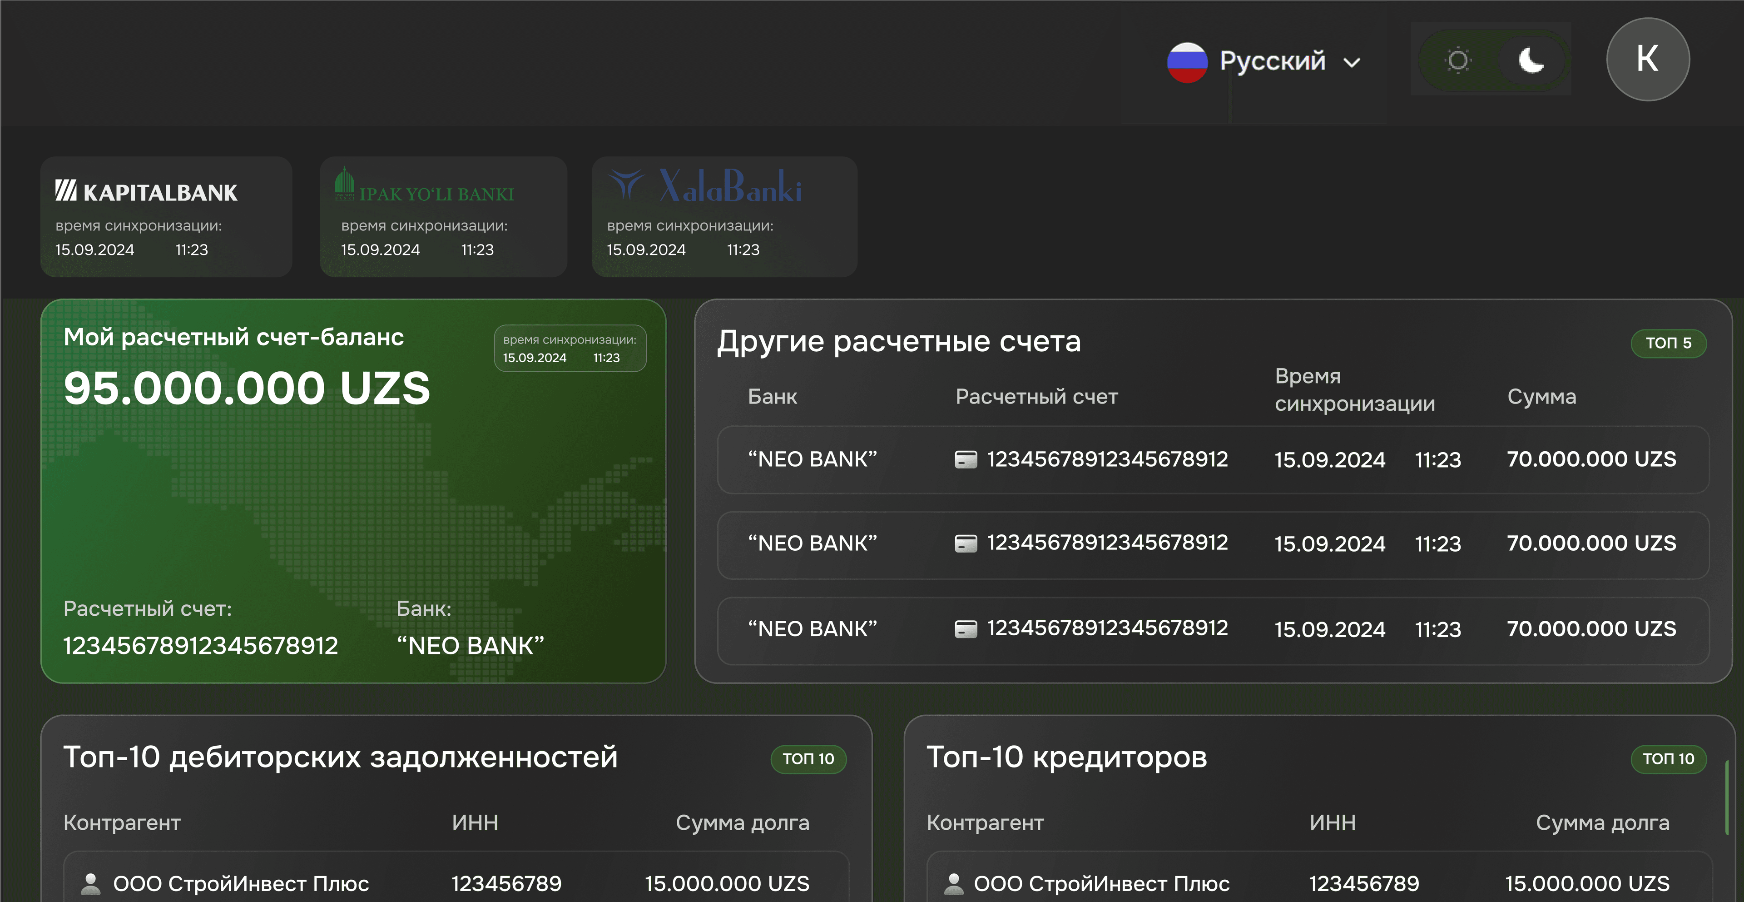
Task: Switch to light theme sun icon
Action: click(x=1457, y=60)
